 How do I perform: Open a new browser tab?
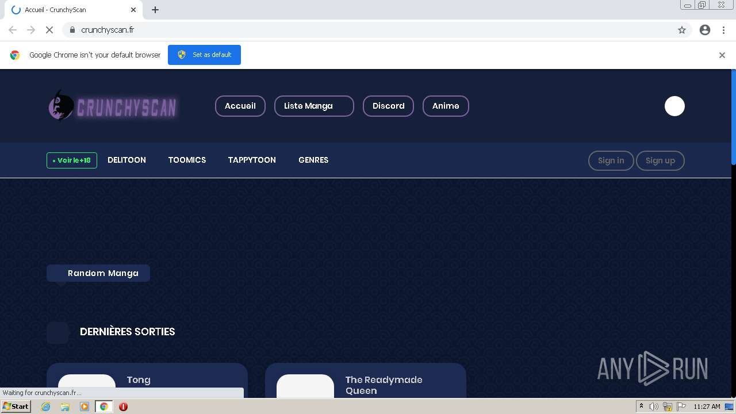155,10
